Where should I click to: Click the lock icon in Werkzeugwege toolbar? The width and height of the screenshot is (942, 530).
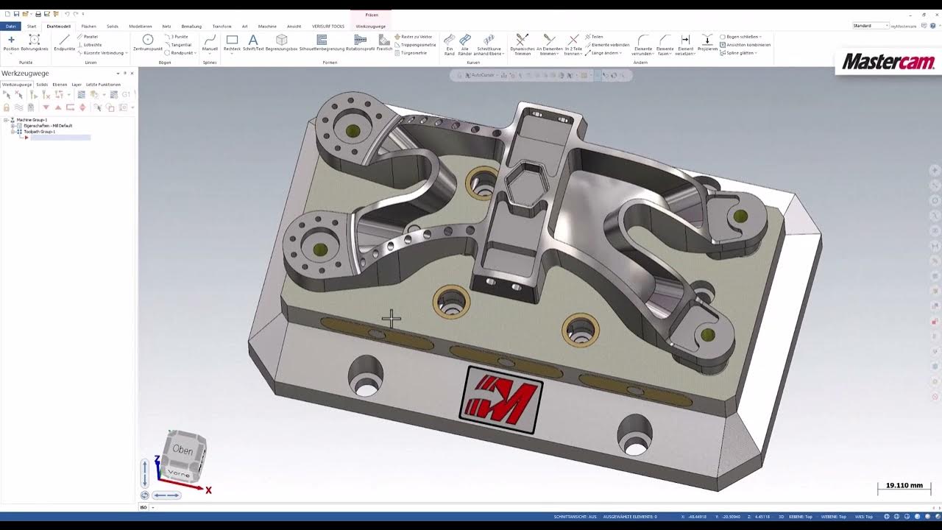(x=7, y=107)
